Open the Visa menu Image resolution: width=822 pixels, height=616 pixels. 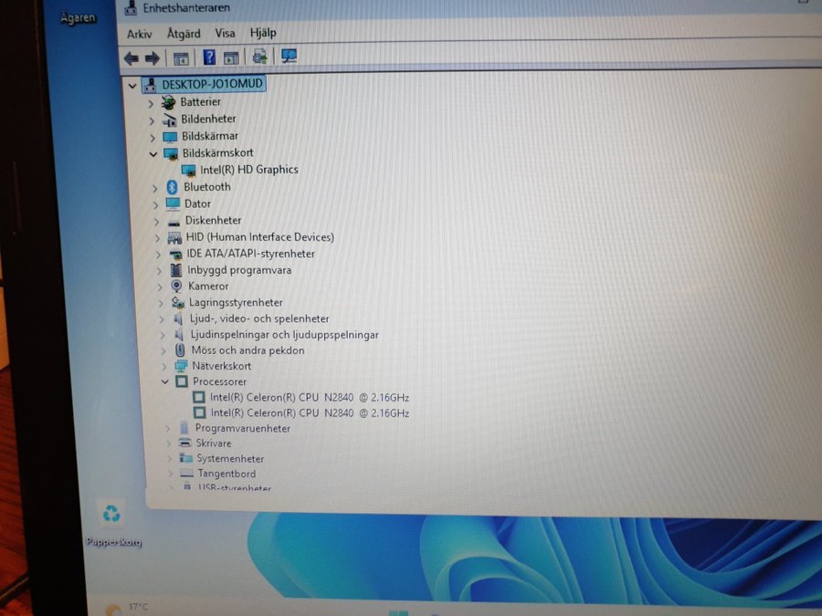[225, 33]
